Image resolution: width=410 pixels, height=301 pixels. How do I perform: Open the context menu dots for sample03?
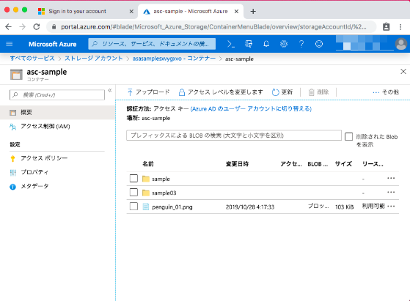point(391,193)
